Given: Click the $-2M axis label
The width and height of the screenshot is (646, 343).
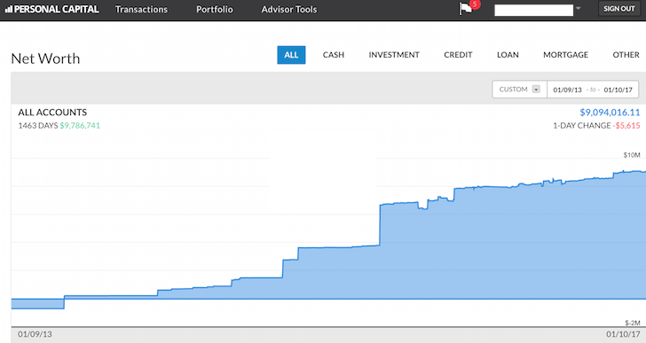Looking at the screenshot, I should coord(632,323).
